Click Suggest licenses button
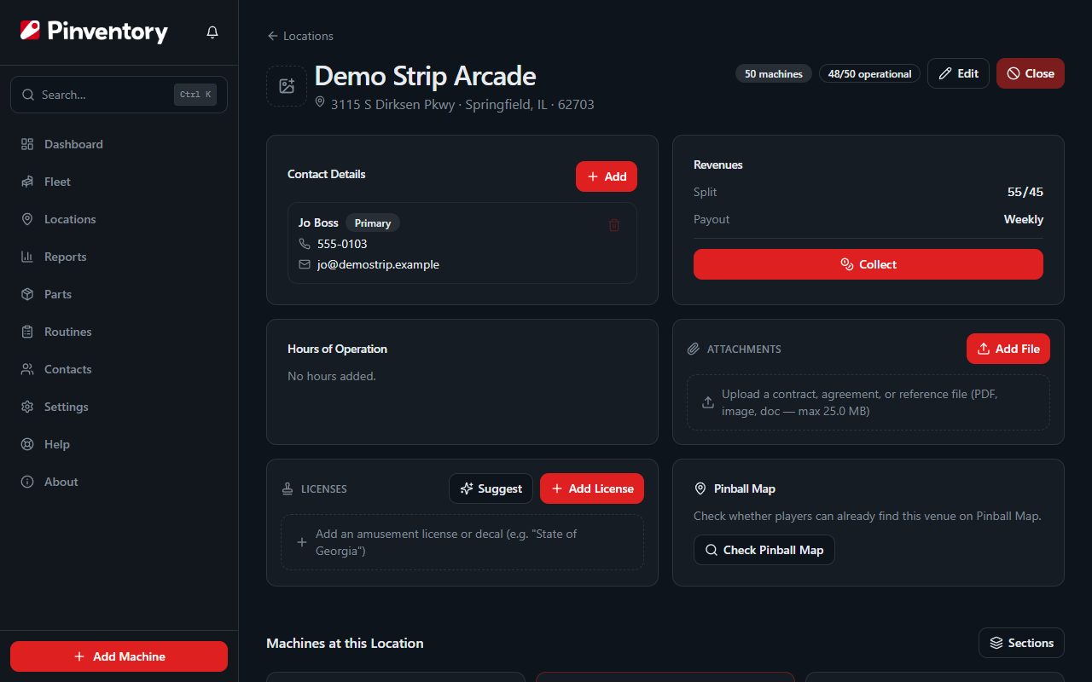This screenshot has width=1092, height=682. 491,488
